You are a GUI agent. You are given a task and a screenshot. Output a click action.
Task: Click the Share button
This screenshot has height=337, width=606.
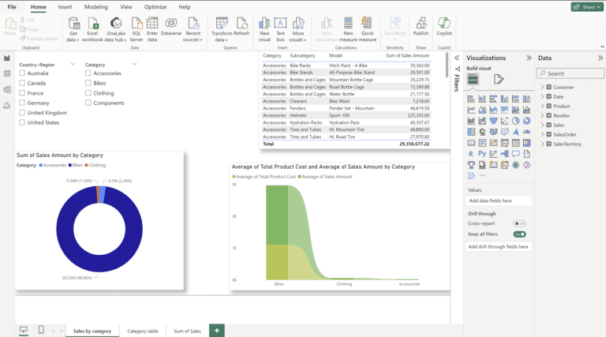(587, 7)
